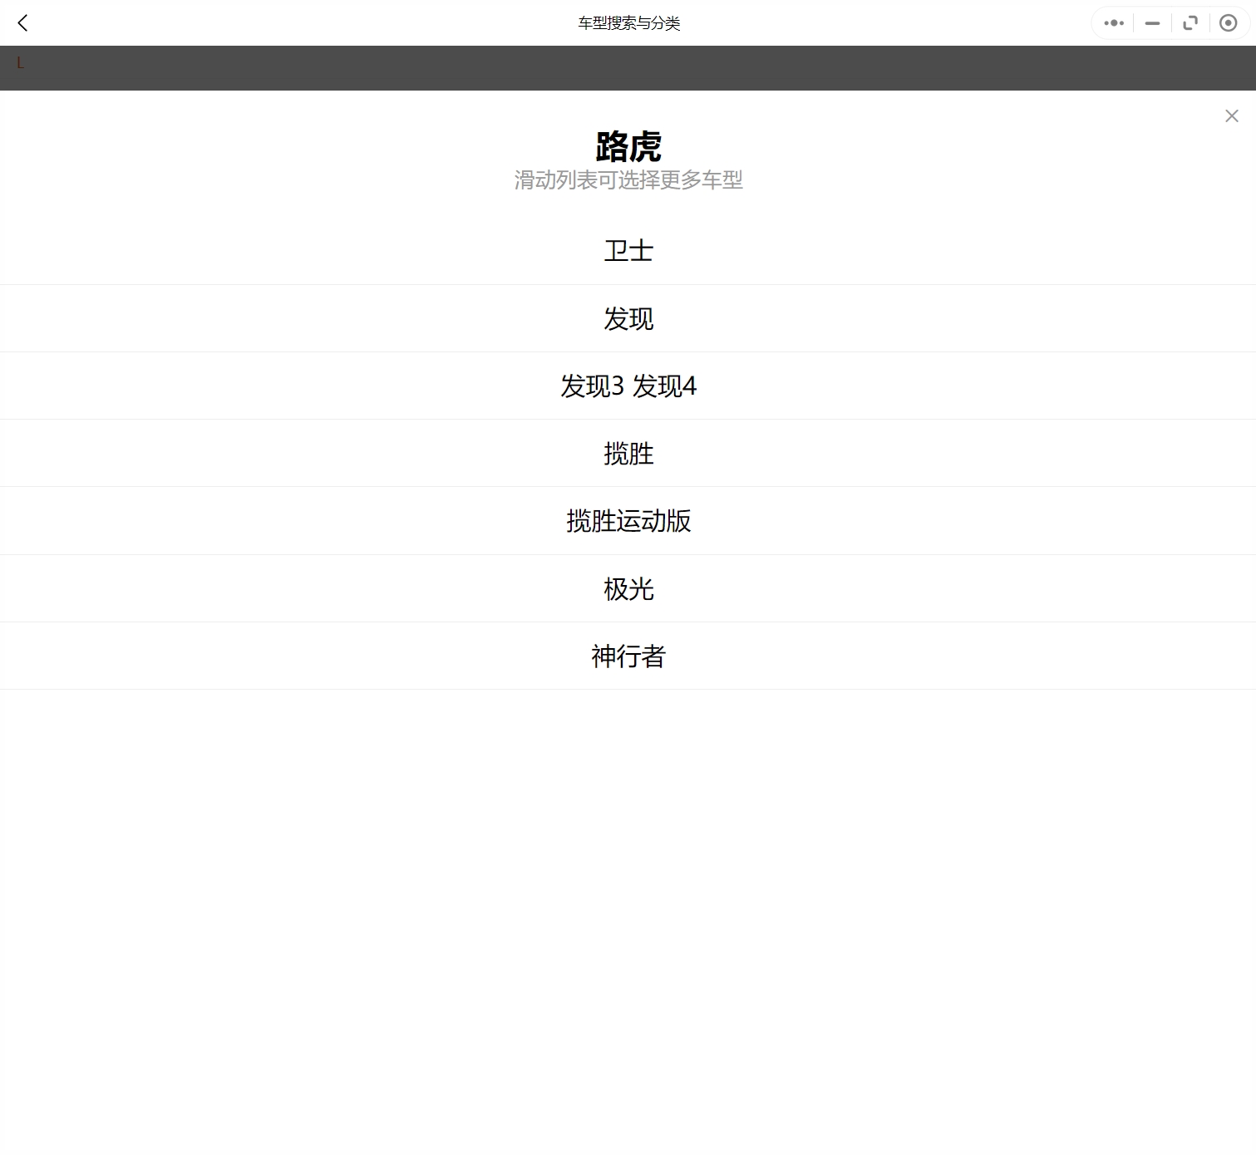Choose 发现 from the model list
The width and height of the screenshot is (1256, 1155).
point(628,319)
